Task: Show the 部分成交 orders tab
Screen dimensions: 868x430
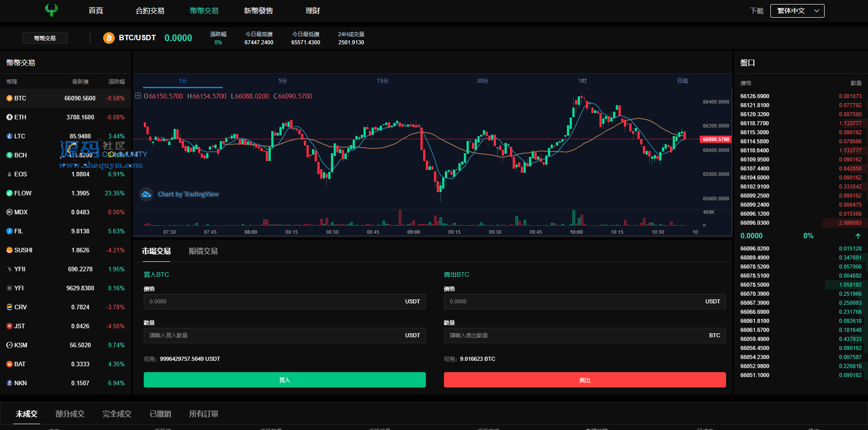Action: tap(70, 414)
